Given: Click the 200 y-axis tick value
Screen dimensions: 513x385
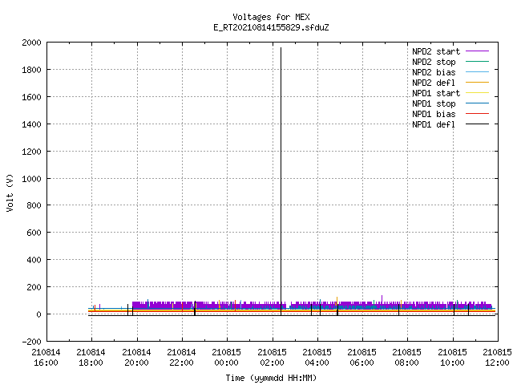Looking at the screenshot, I should point(34,287).
